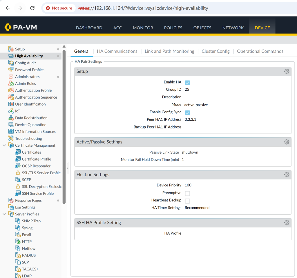Click the Authentication Sequence icon

[x=11, y=97]
